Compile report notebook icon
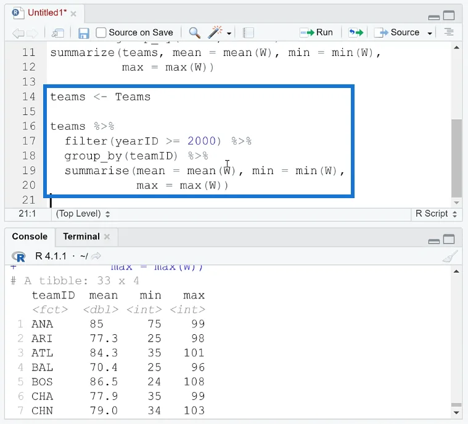The image size is (468, 424). tap(248, 33)
